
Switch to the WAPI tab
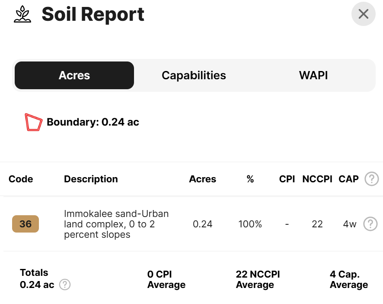click(313, 75)
